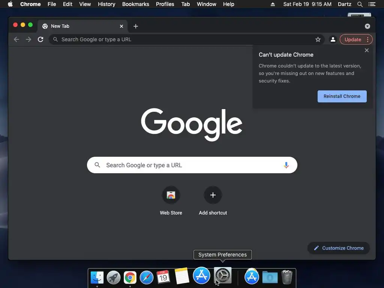Open the View menu

pyautogui.click(x=85, y=4)
